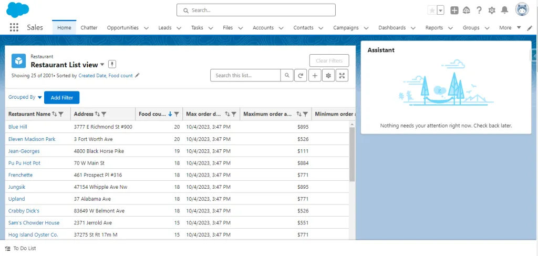This screenshot has height=256, width=538.
Task: Open the Dashboards tab
Action: coord(392,28)
